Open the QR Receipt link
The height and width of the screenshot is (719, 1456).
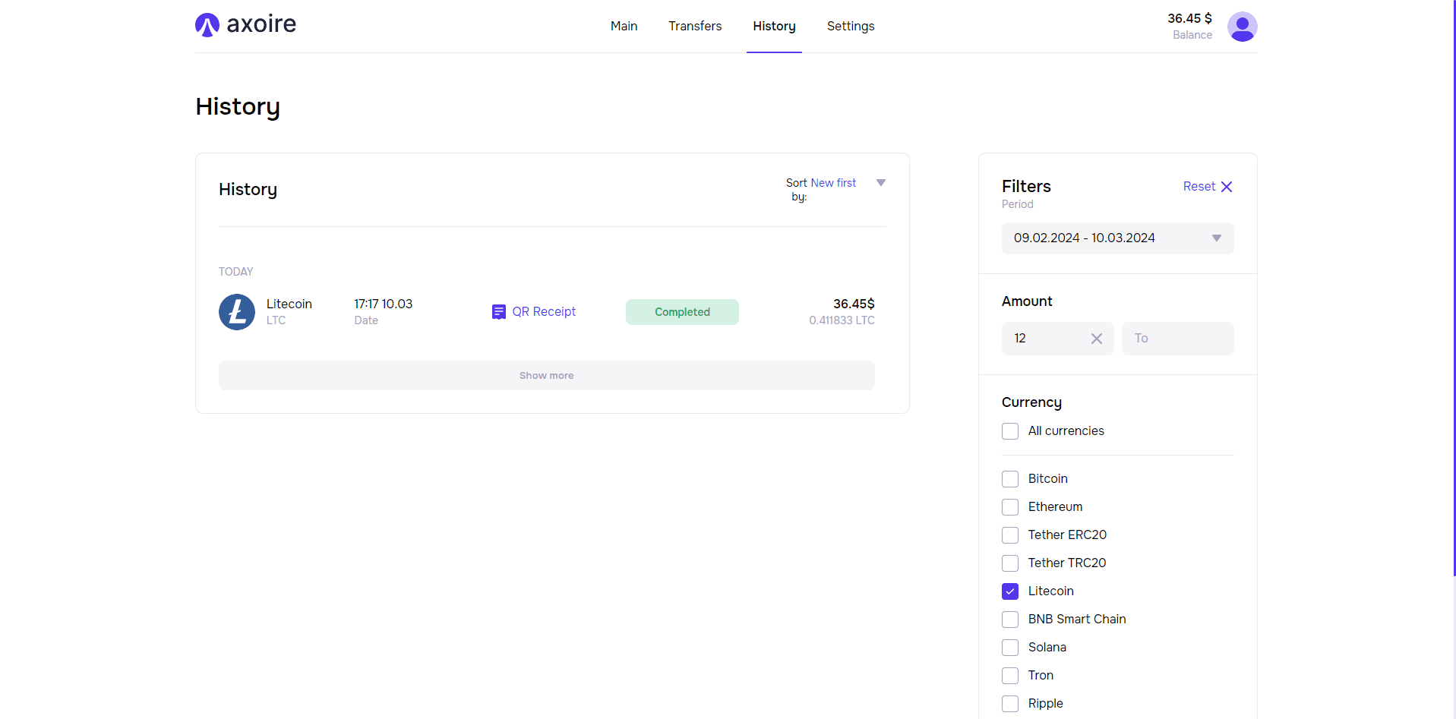coord(544,312)
